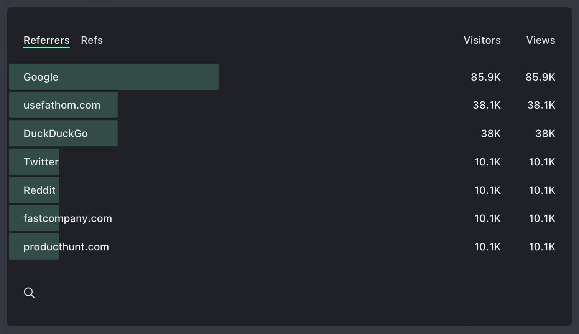Viewport: 579px width, 334px height.
Task: Open the producthunt.com referrer entry
Action: tap(34, 246)
